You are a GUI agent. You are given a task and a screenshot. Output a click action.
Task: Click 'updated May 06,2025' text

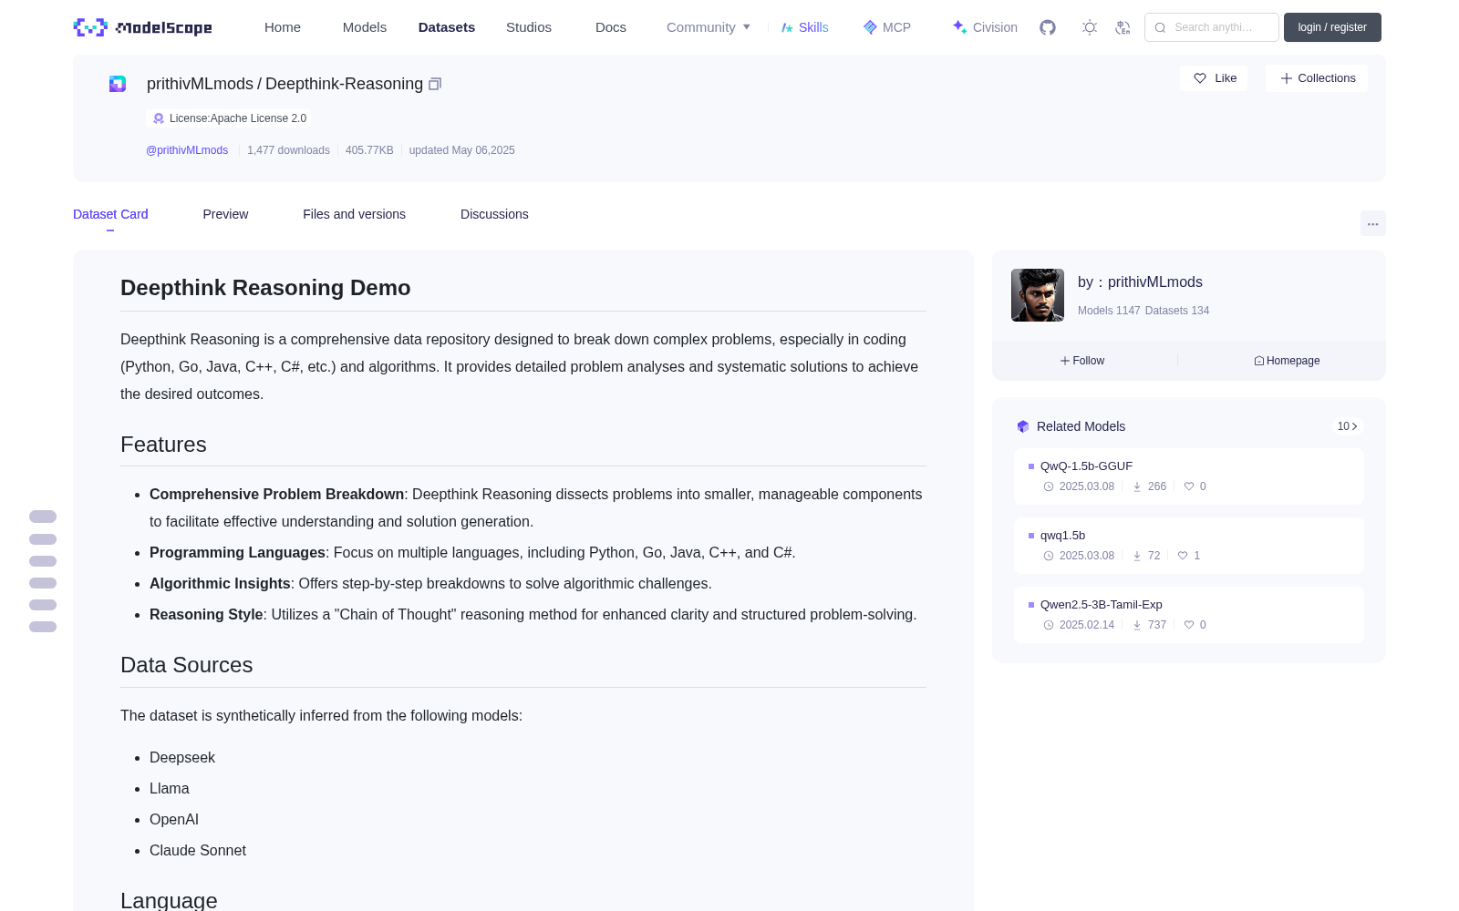pos(461,150)
